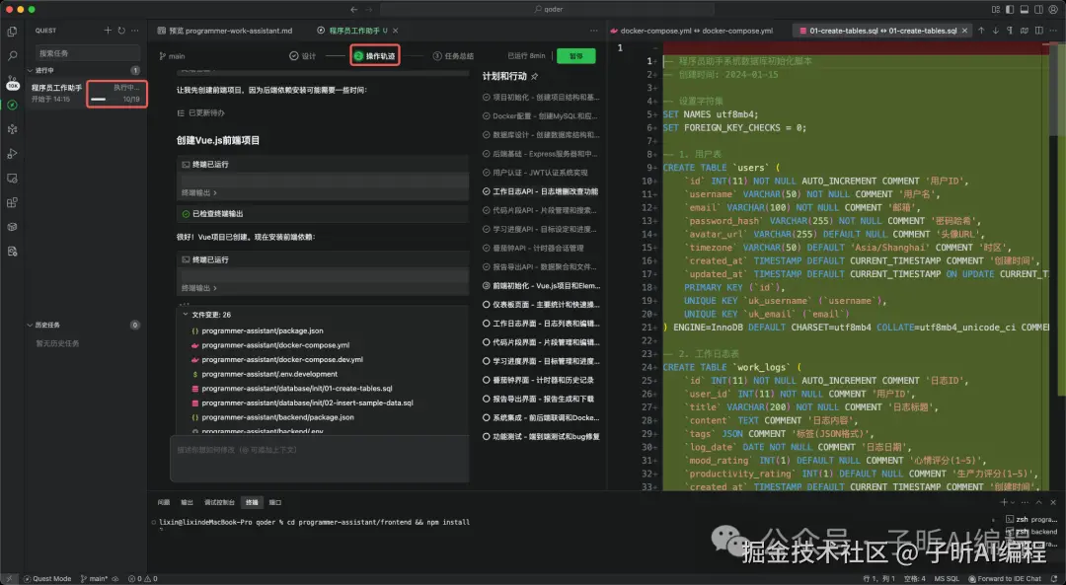
Task: Toggle completed todo 项目初始化
Action: coord(486,97)
